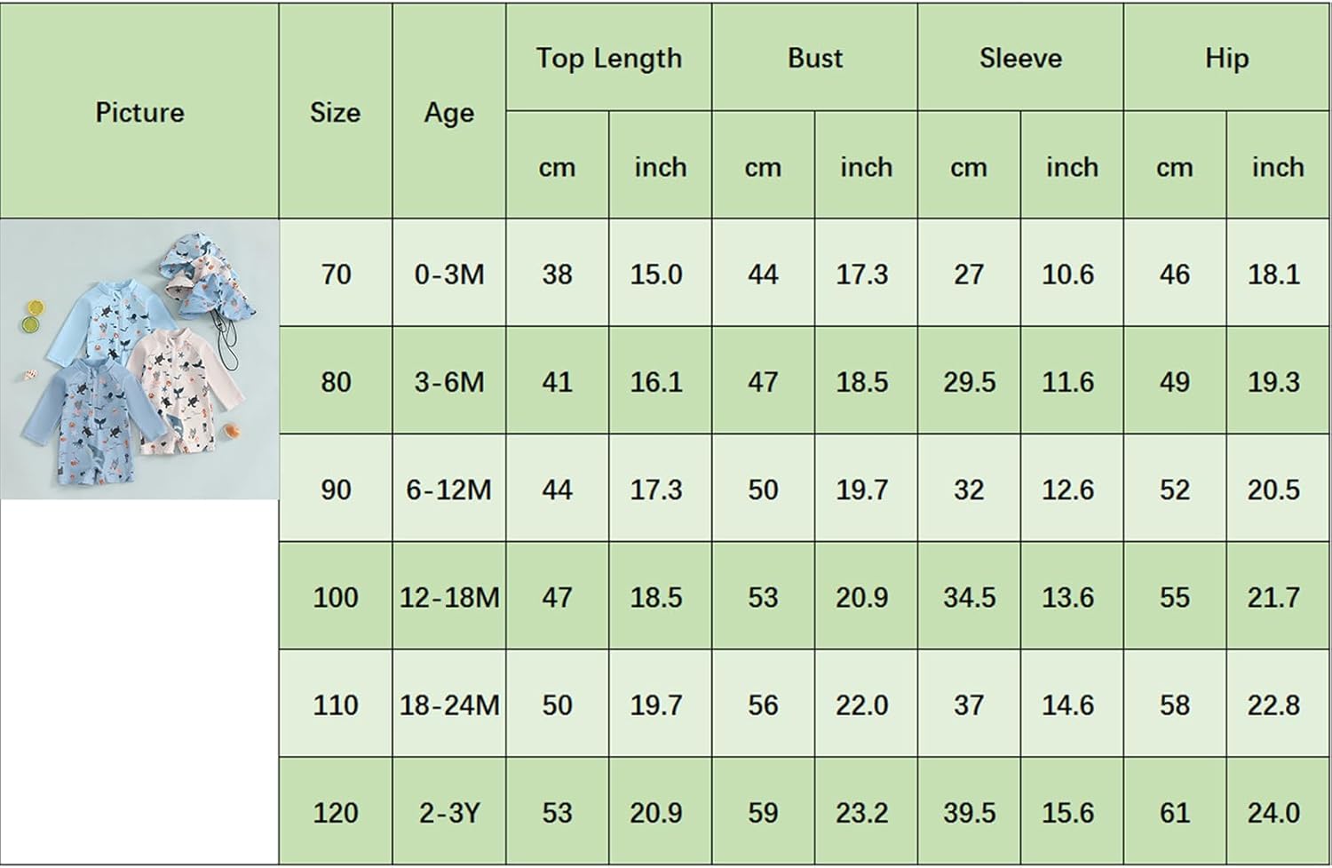Select the "Bust" header cell
The width and height of the screenshot is (1332, 868).
(814, 59)
